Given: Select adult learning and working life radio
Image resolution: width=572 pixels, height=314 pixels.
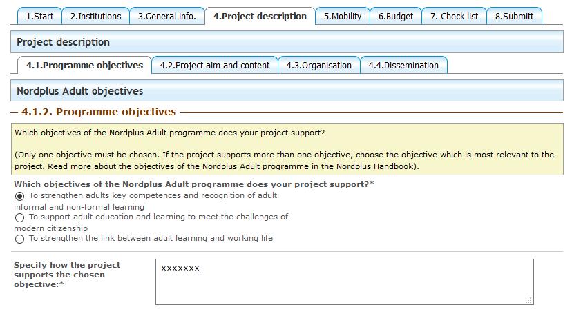Looking at the screenshot, I should click(20, 239).
